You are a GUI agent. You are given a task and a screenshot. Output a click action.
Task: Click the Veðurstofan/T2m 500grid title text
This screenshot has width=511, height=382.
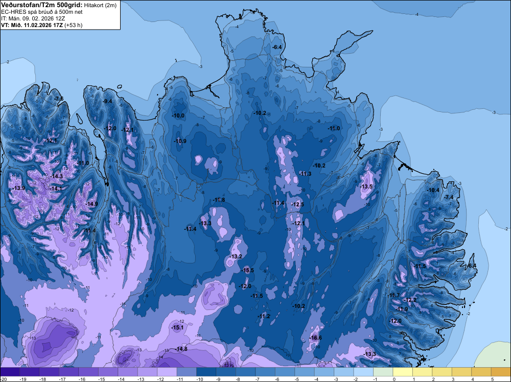click(x=42, y=5)
